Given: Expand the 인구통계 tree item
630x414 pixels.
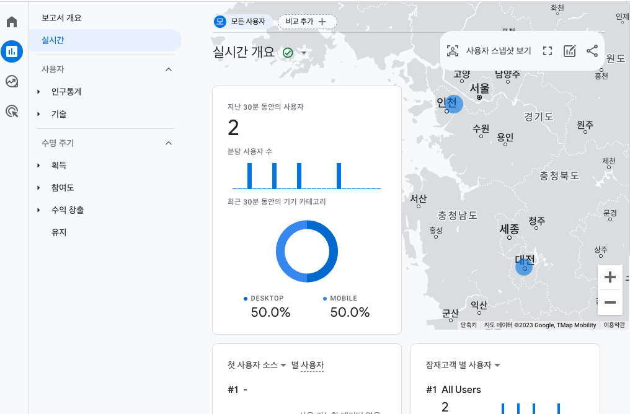Looking at the screenshot, I should 38,92.
